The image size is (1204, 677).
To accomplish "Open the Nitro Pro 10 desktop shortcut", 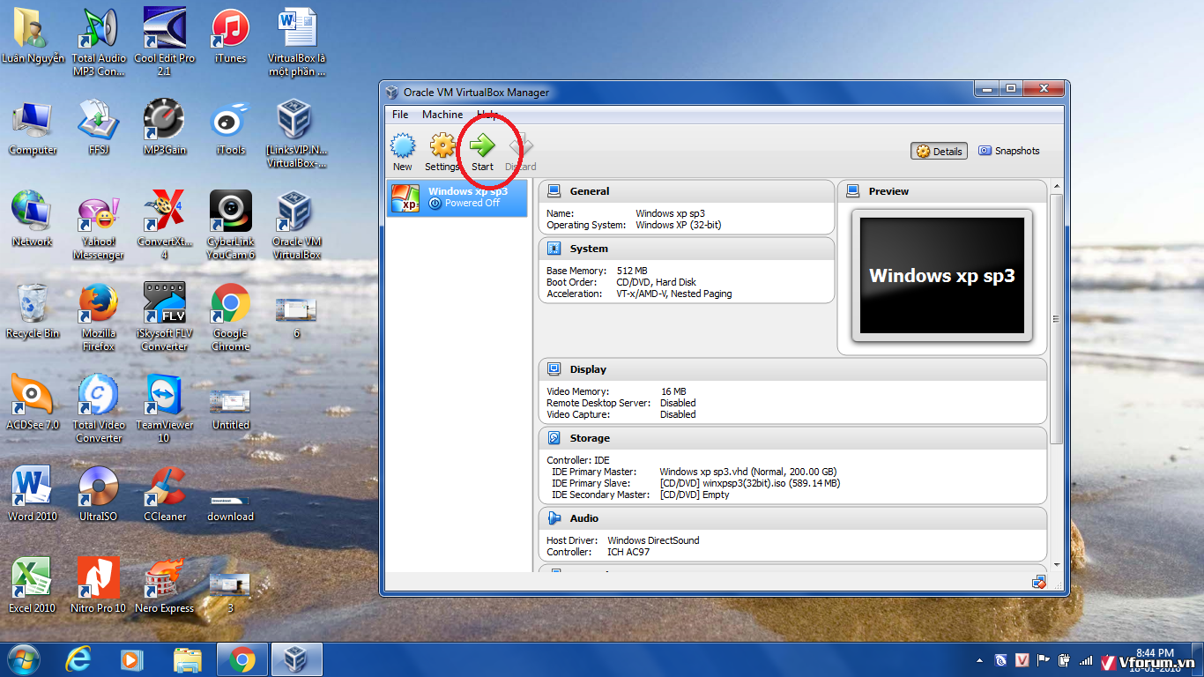I will click(x=99, y=584).
